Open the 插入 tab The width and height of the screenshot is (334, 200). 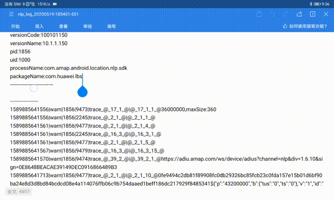tap(39, 27)
